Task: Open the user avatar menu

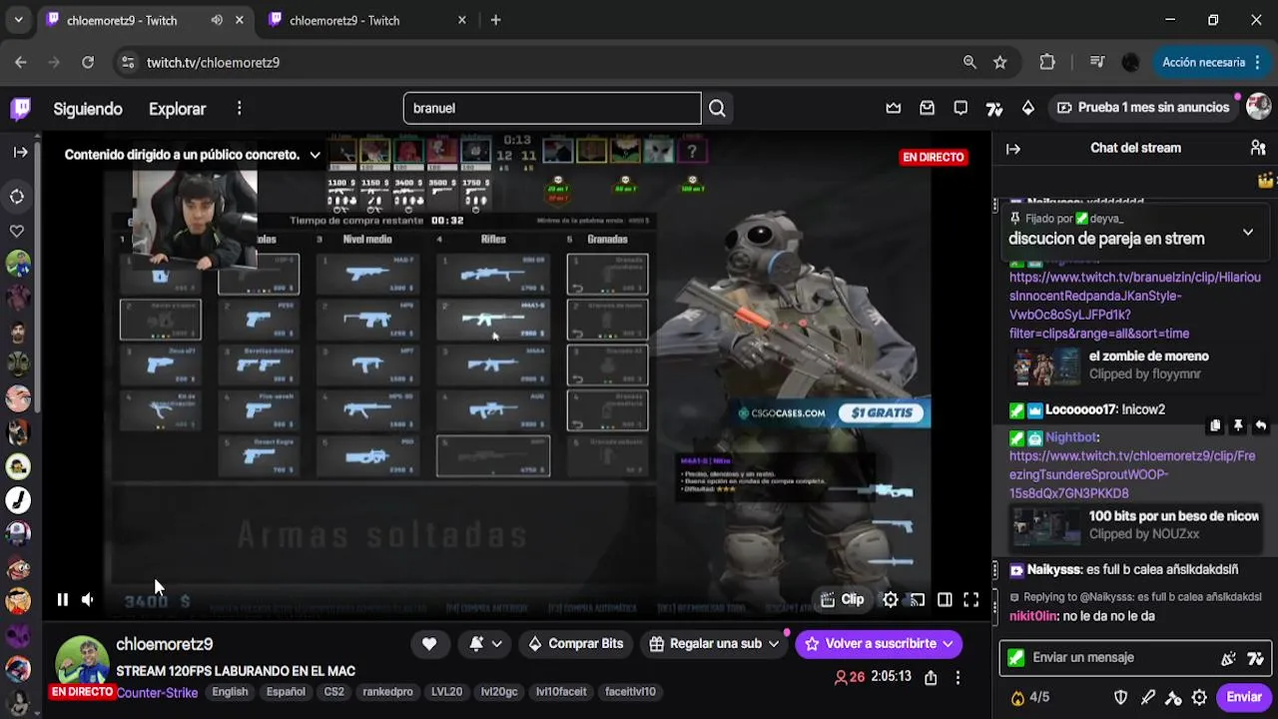Action: point(1258,107)
